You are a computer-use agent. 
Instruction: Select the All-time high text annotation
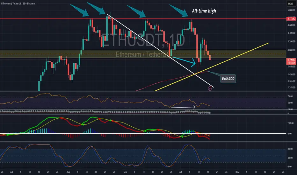(x=204, y=11)
